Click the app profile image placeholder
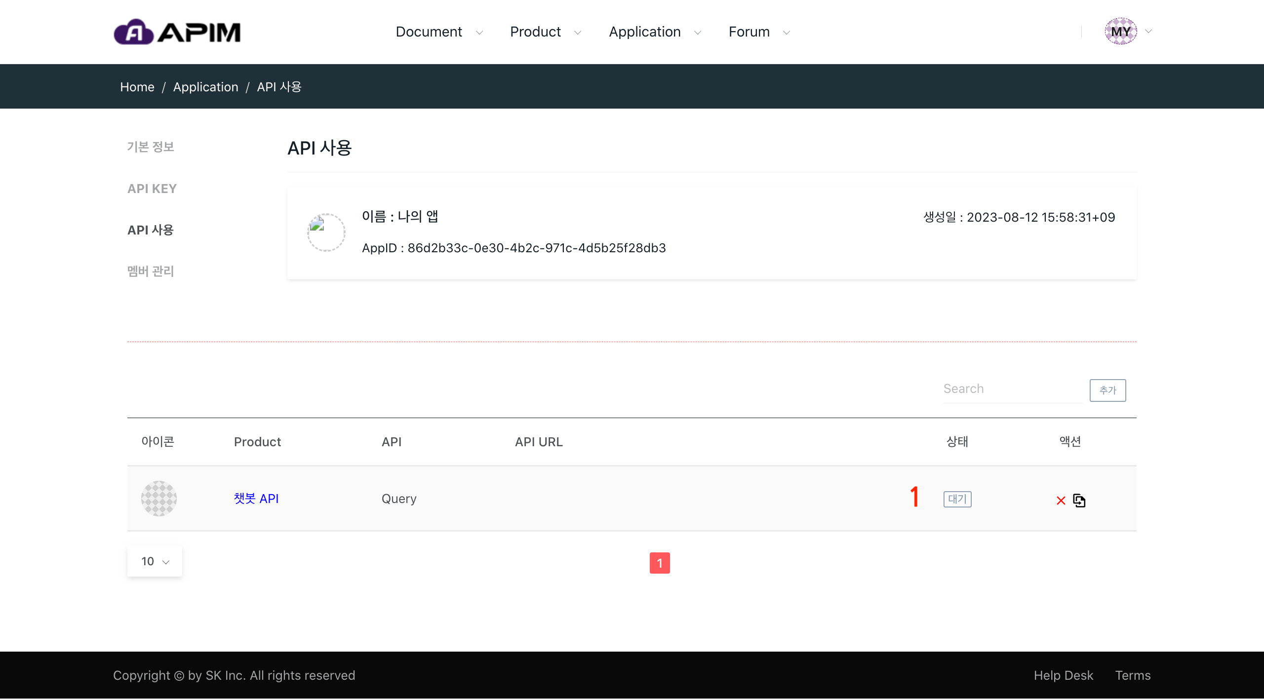This screenshot has height=699, width=1264. click(x=326, y=232)
